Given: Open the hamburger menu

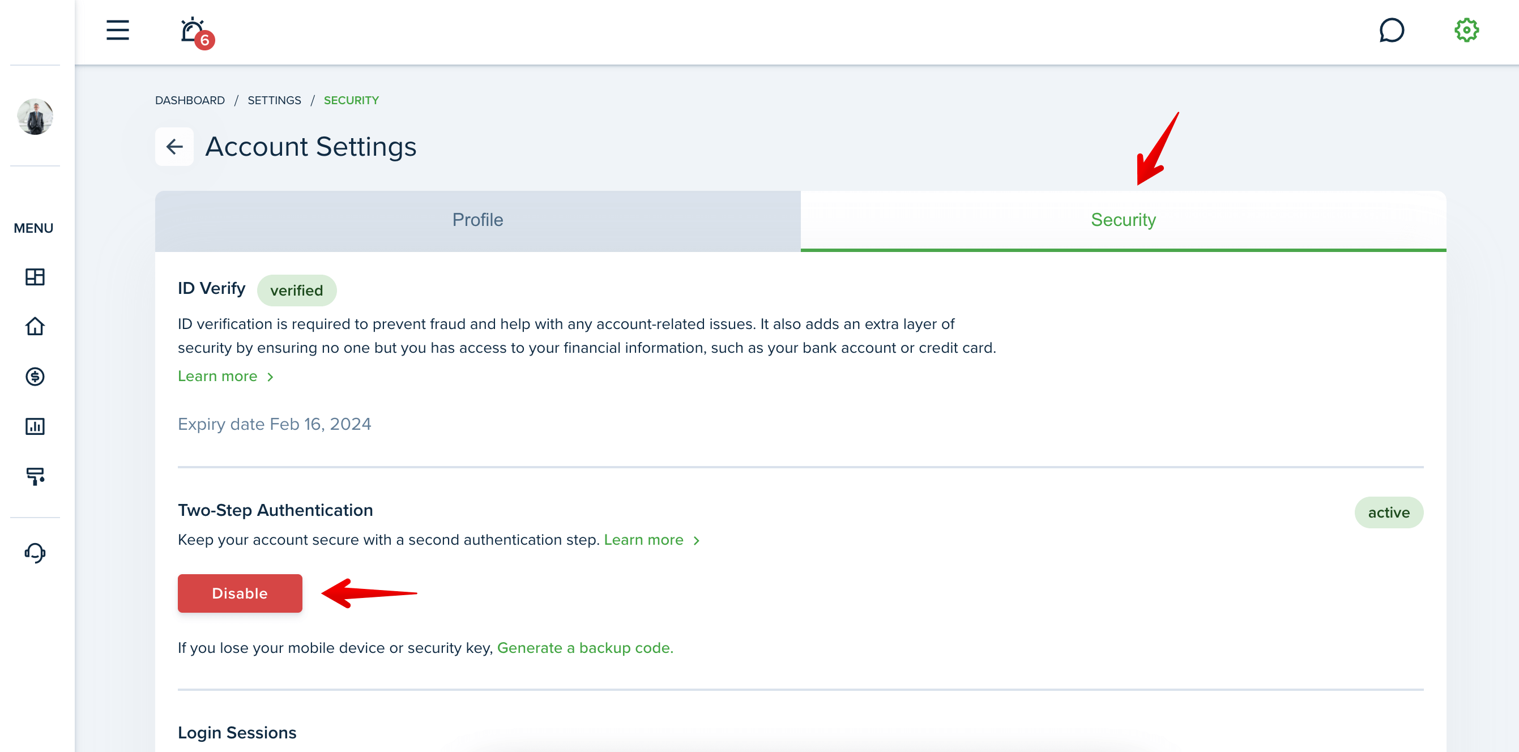Looking at the screenshot, I should [117, 30].
